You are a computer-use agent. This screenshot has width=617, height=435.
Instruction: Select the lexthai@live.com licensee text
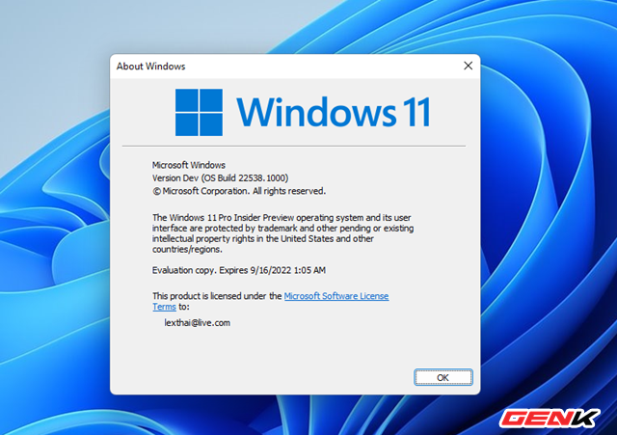pyautogui.click(x=197, y=323)
